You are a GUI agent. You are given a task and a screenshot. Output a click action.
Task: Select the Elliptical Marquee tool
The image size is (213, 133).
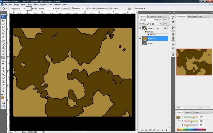3,24
